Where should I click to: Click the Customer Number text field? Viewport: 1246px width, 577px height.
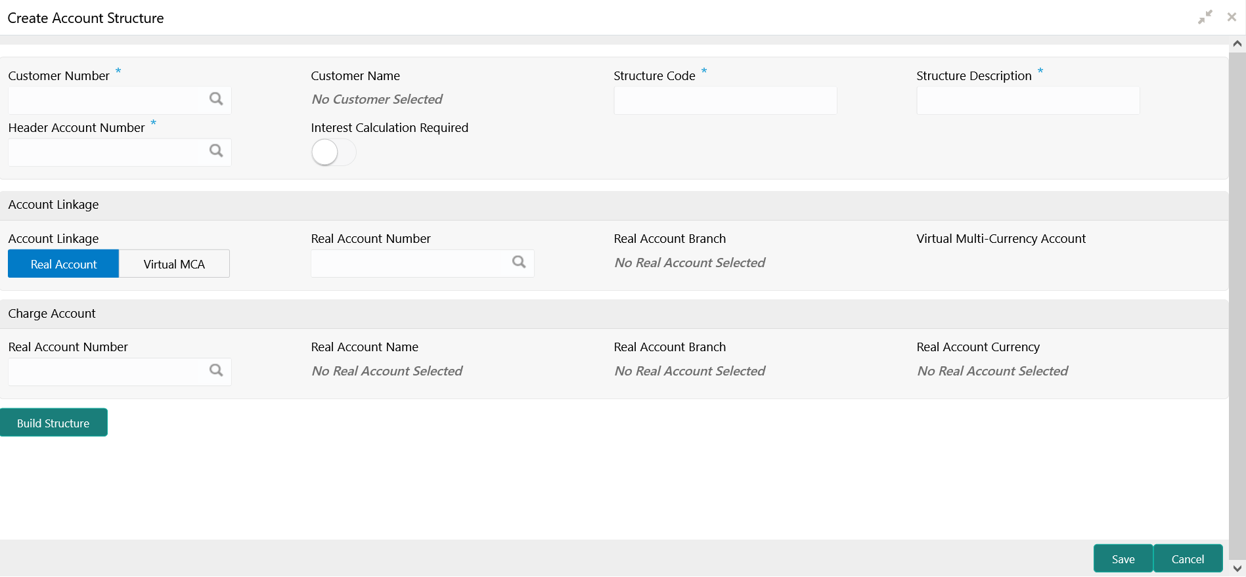(103, 100)
